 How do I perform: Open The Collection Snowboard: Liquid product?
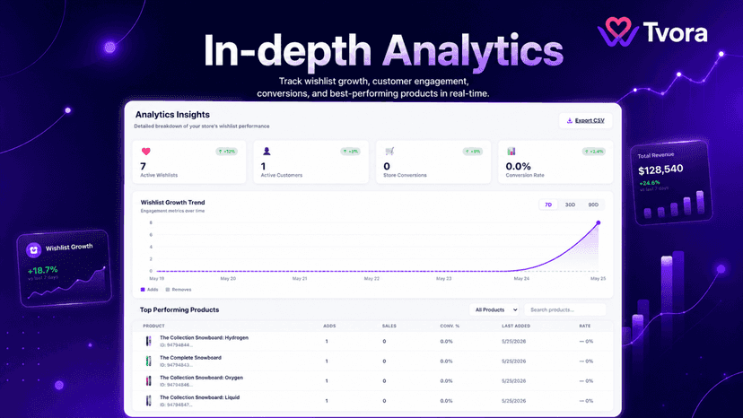199,397
